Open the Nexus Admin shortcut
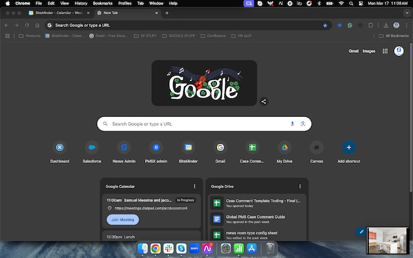413x258 pixels. 124,147
